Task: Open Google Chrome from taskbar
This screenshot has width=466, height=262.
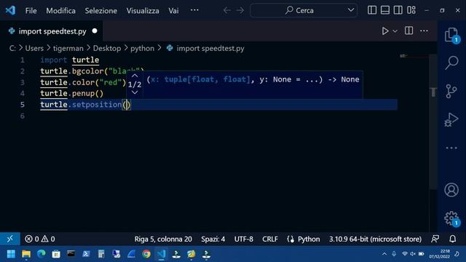Action: click(x=146, y=254)
